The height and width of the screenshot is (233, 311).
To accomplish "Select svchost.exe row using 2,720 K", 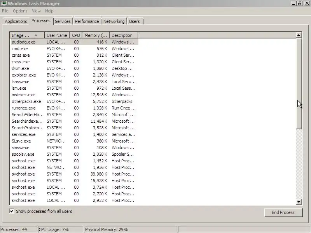I will pos(74,194).
